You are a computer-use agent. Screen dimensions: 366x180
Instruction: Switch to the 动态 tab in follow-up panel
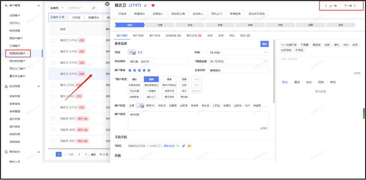309,82
